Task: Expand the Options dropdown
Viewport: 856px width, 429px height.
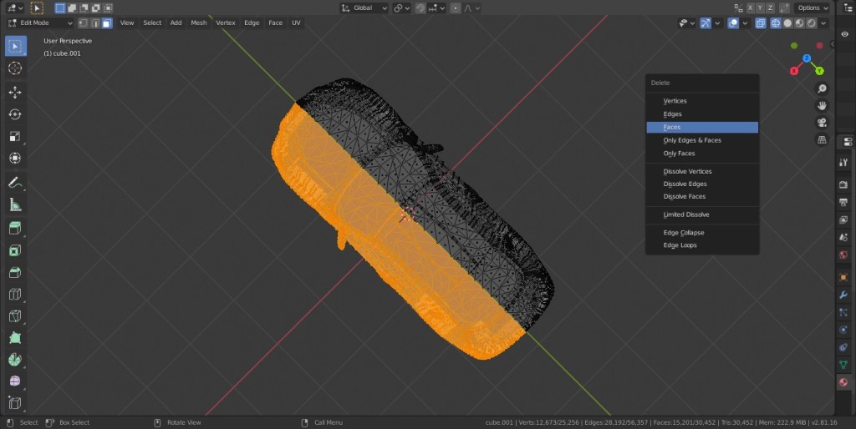Action: [x=811, y=8]
